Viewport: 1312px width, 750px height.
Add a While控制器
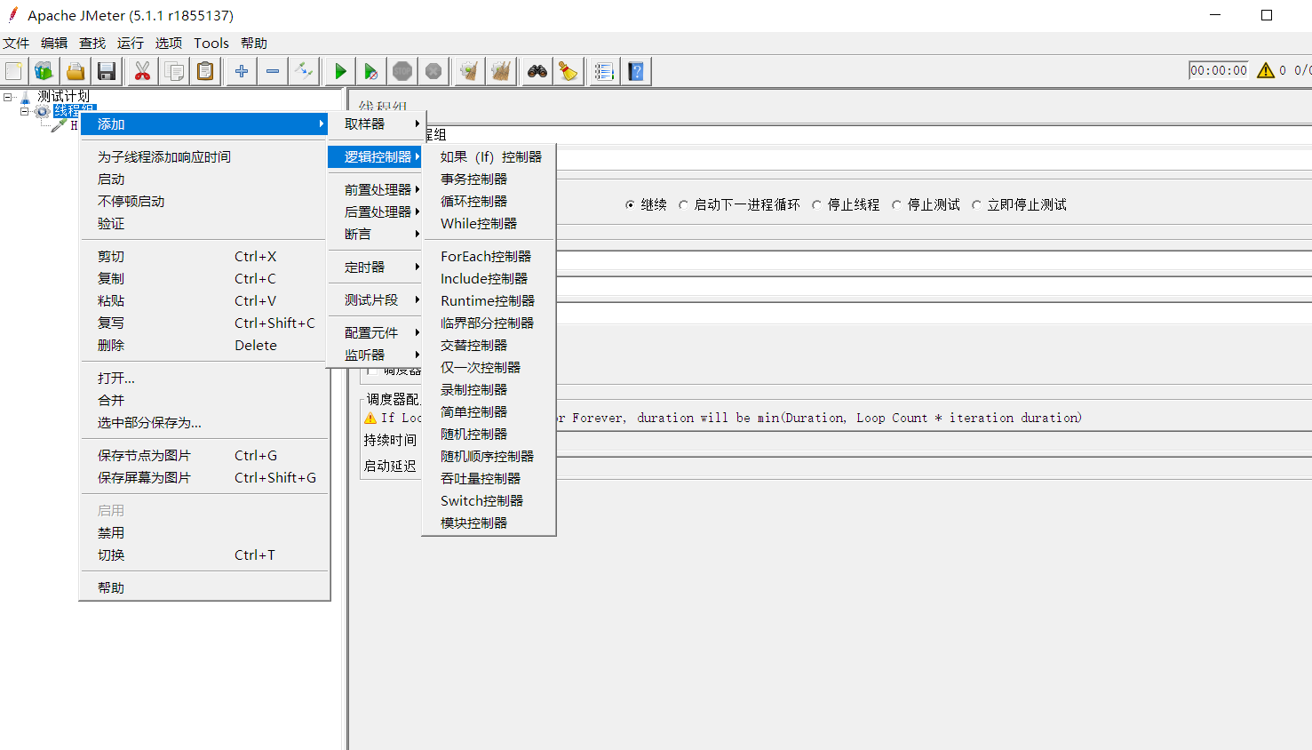coord(489,223)
